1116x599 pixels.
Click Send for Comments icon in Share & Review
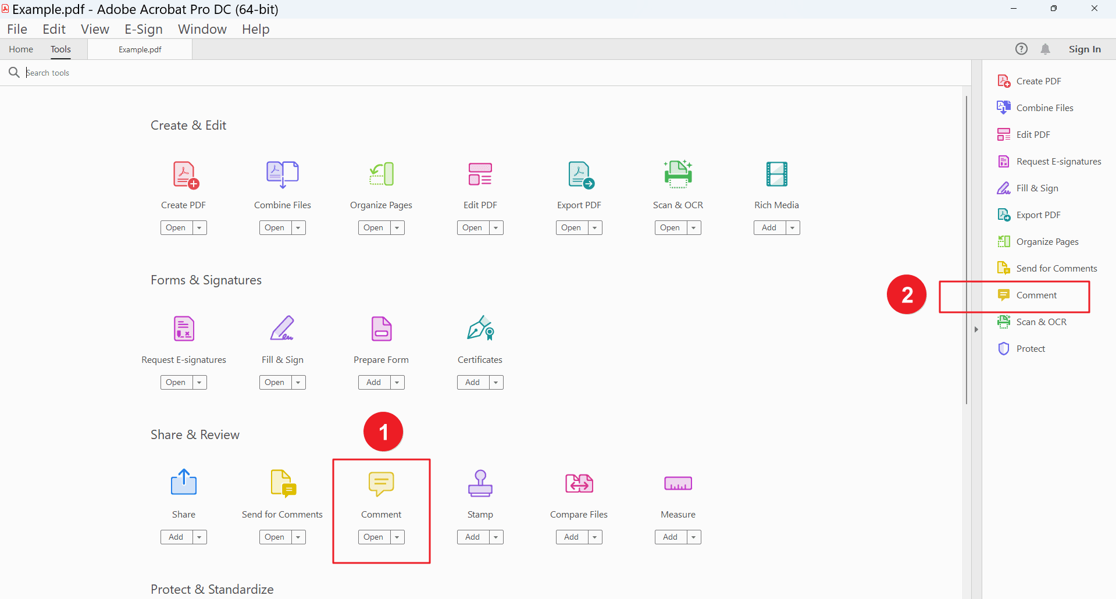tap(284, 483)
